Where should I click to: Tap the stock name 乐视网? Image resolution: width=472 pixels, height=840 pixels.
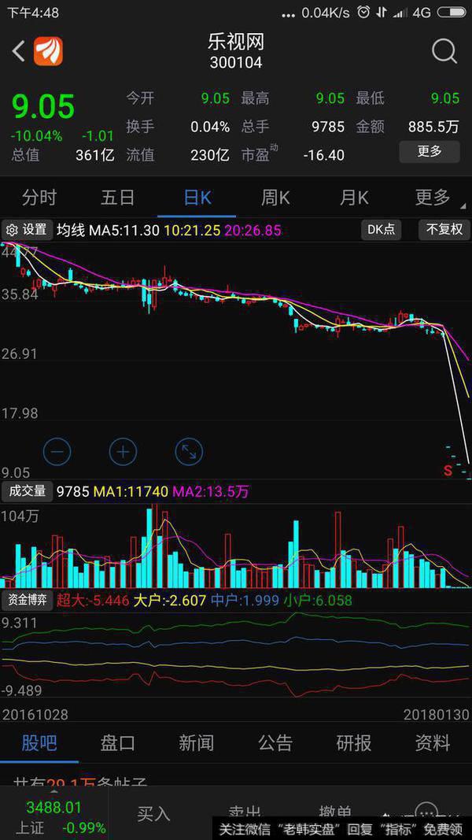[236, 41]
